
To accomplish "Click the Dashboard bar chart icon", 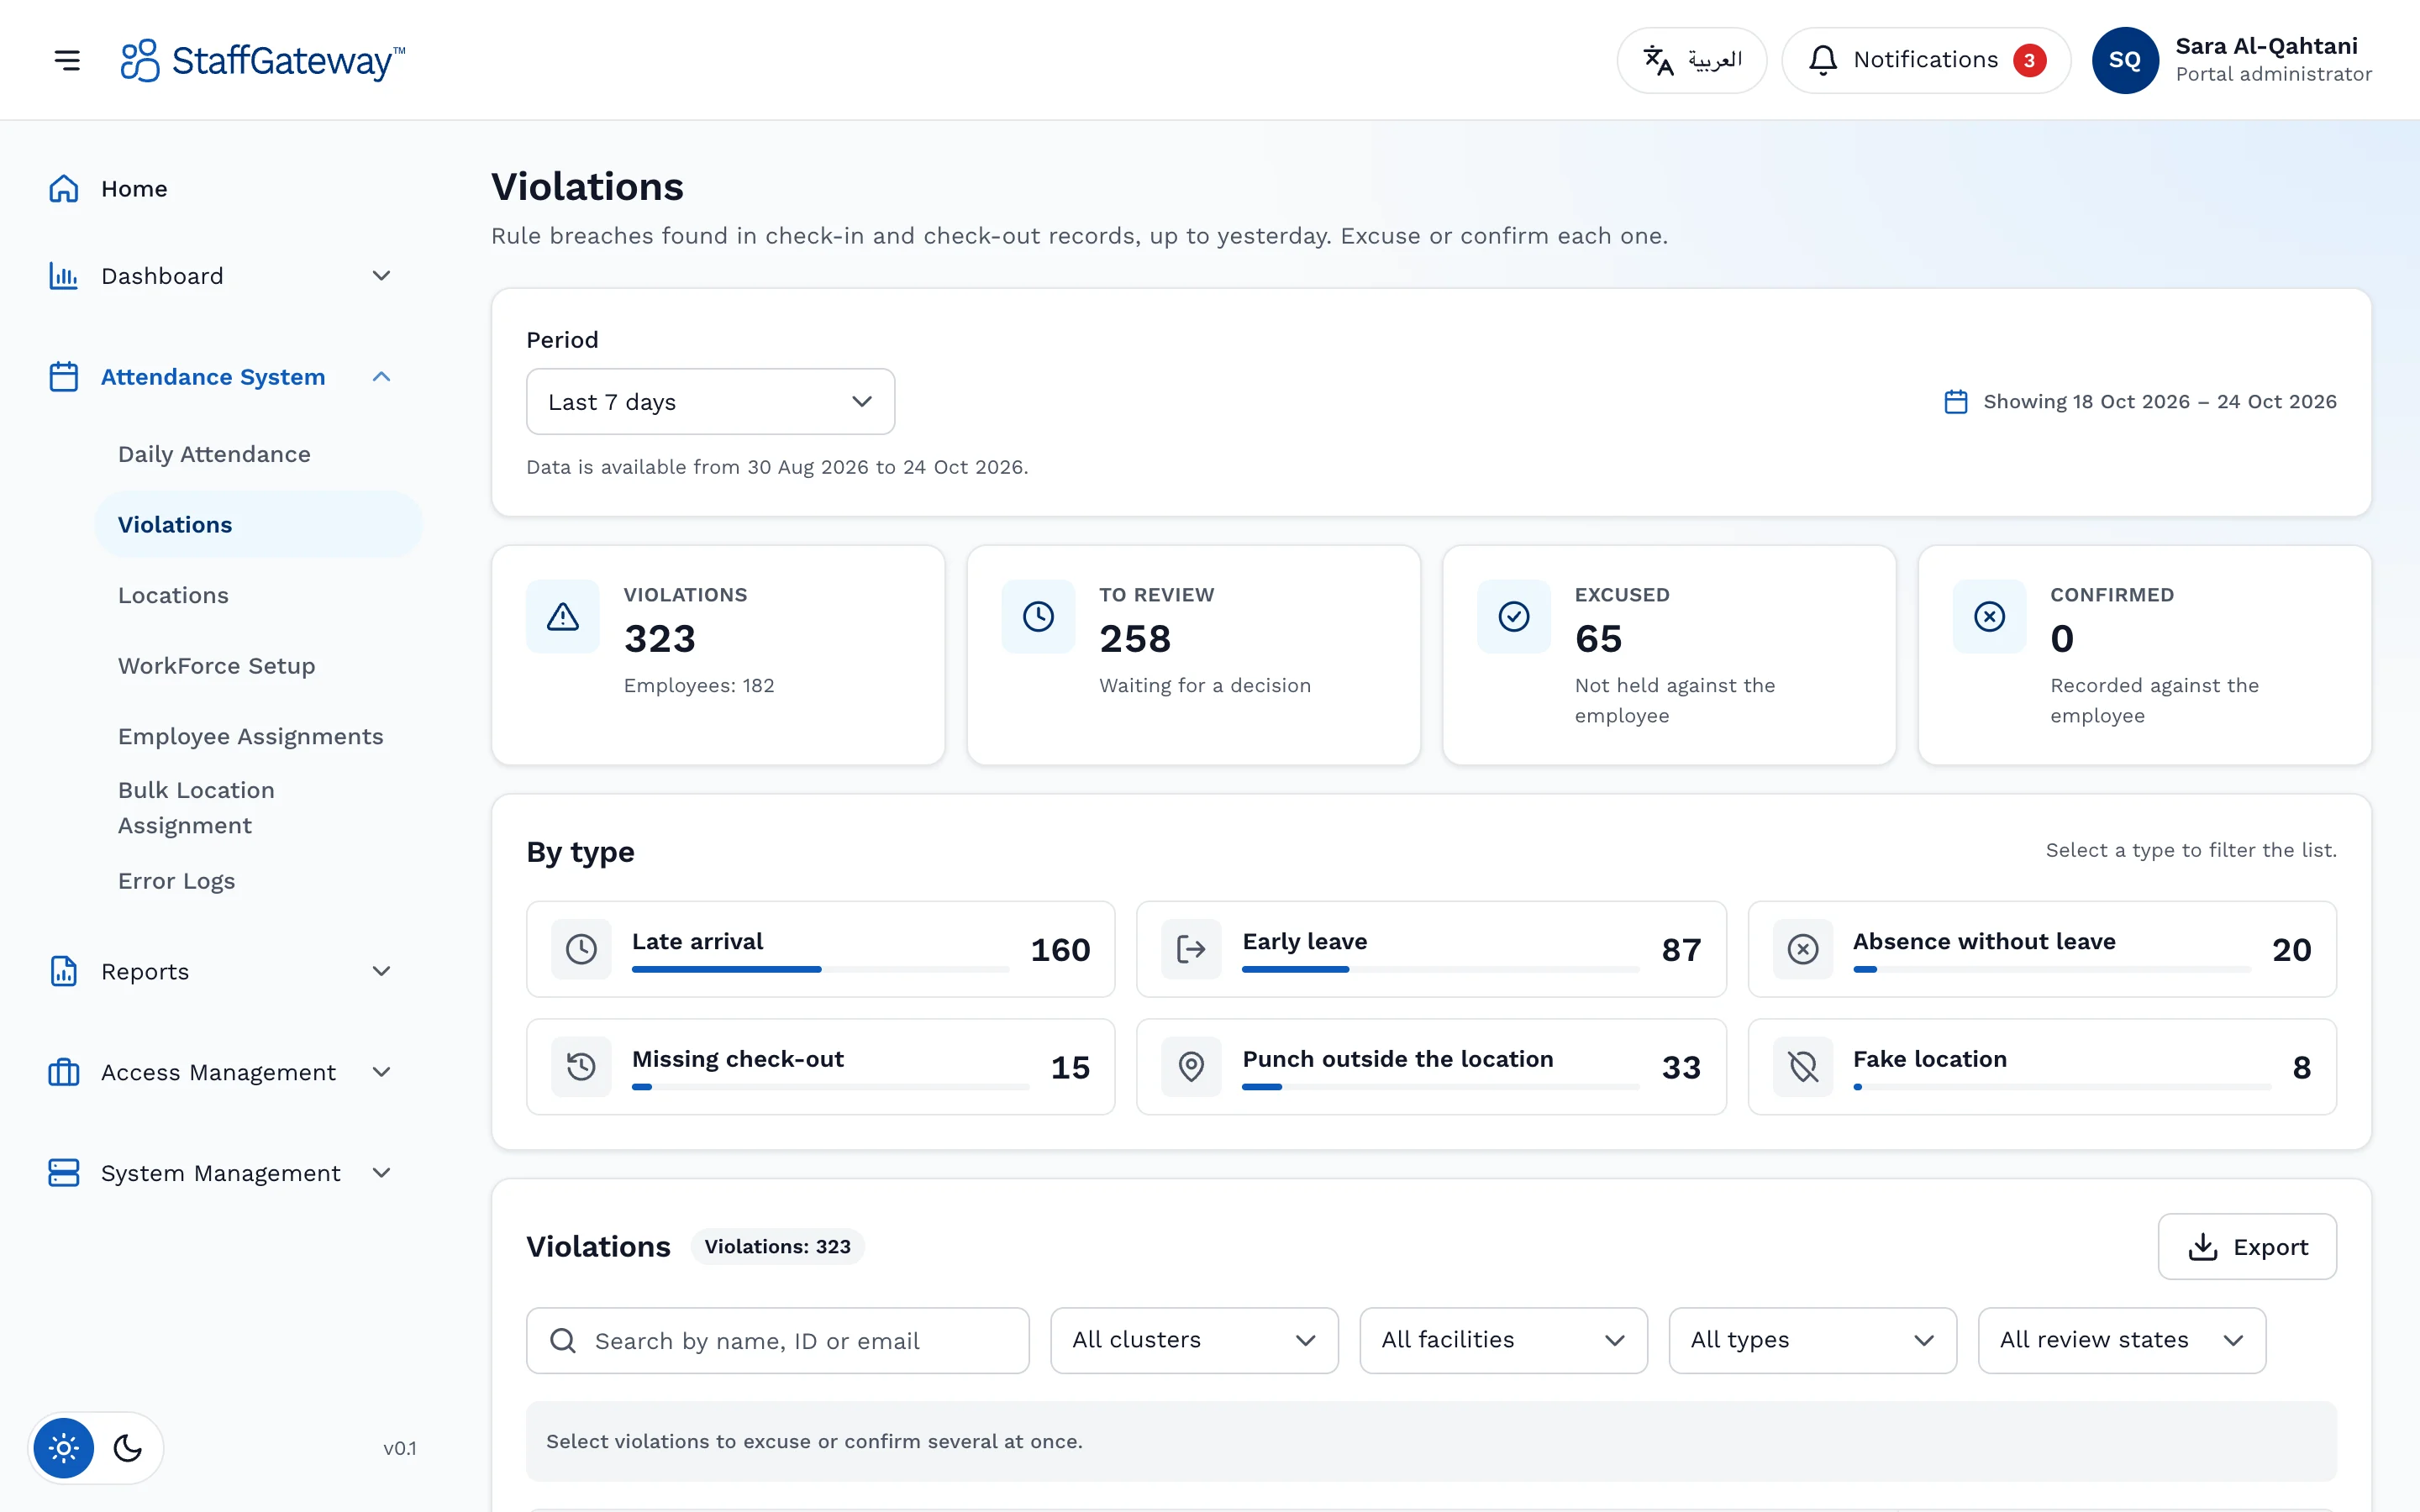I will 64,276.
